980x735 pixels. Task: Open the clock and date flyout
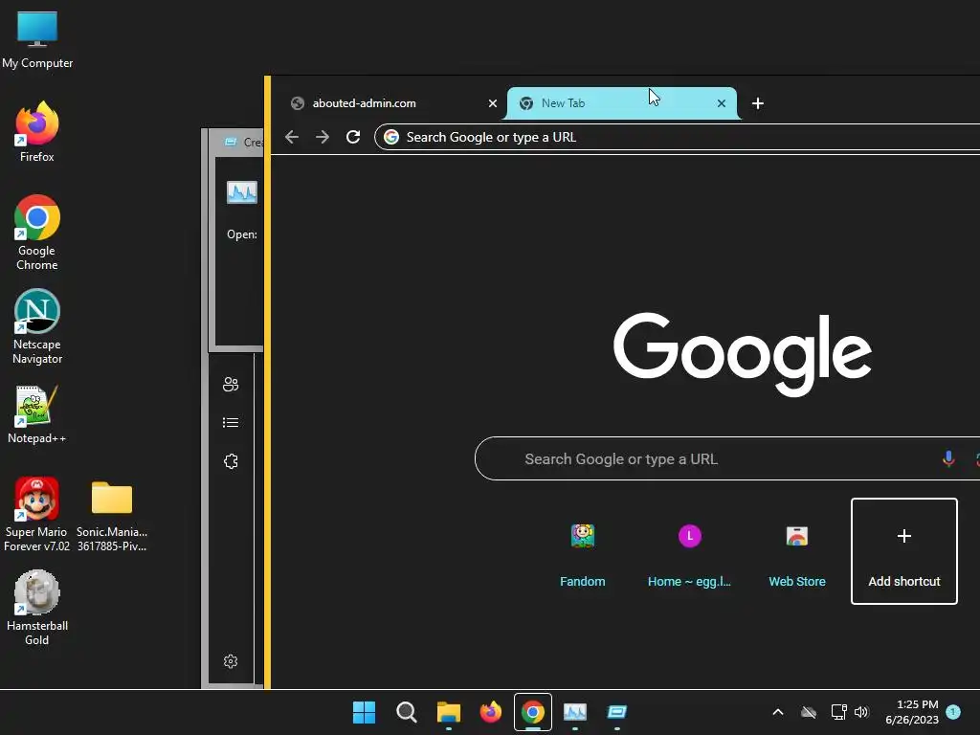912,712
